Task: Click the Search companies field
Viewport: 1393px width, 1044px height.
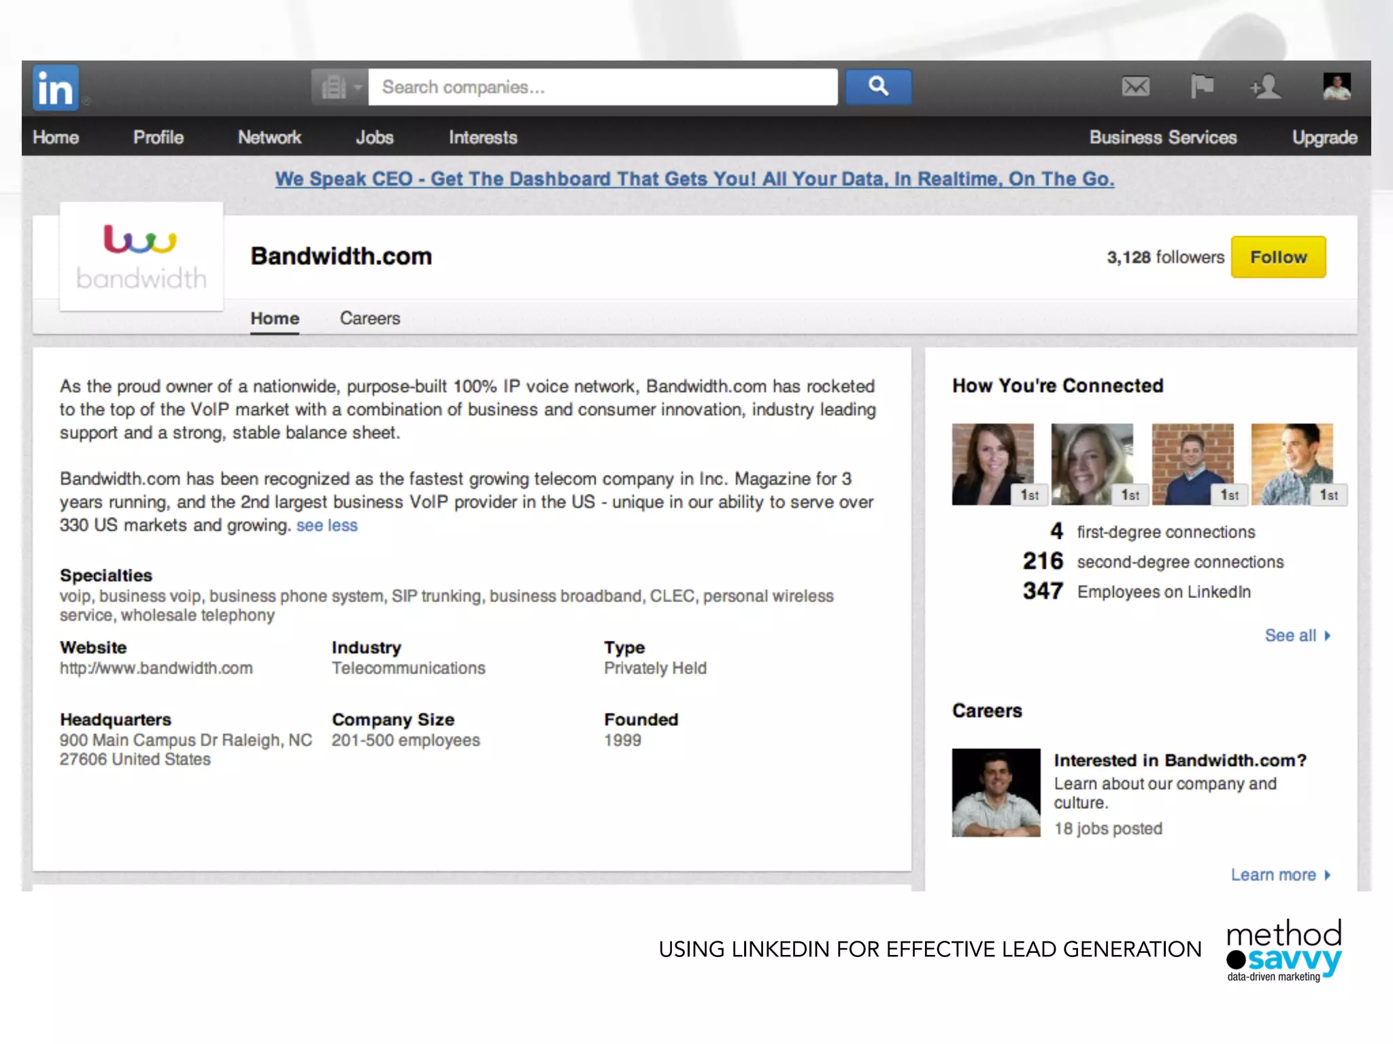Action: coord(603,87)
